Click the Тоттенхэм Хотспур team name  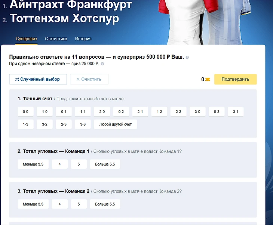[65, 18]
